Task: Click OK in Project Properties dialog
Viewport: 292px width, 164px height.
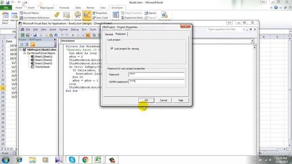Action: (146, 100)
